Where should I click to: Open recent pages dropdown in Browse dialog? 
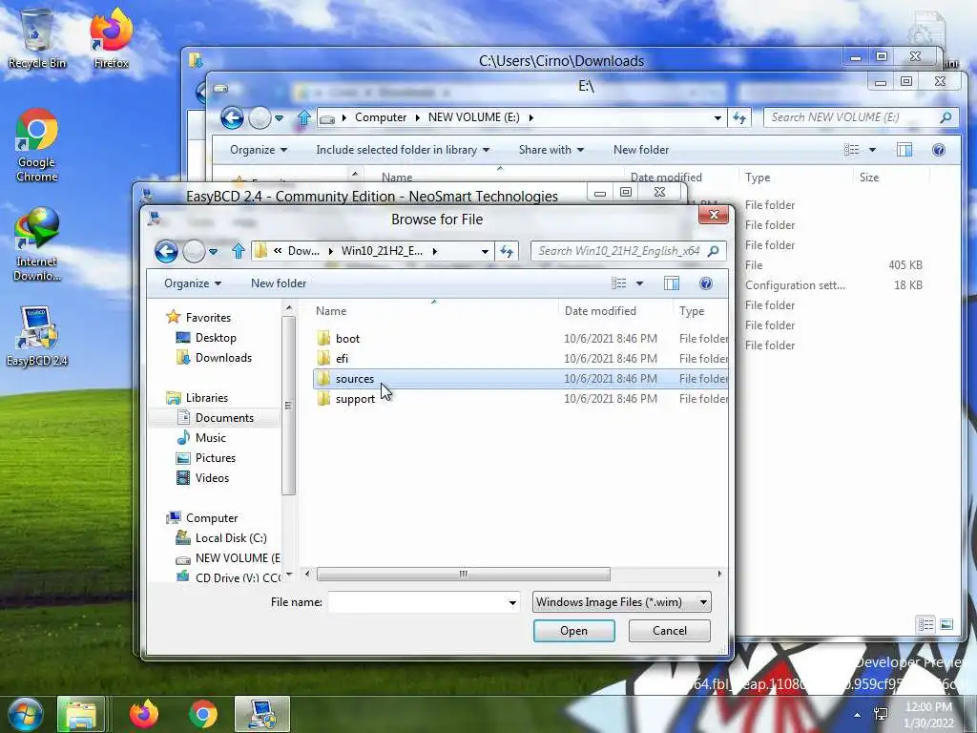(213, 251)
